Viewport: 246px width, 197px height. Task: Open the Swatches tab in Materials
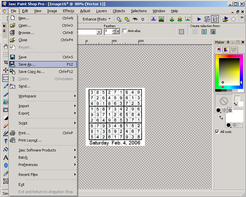pos(234,50)
